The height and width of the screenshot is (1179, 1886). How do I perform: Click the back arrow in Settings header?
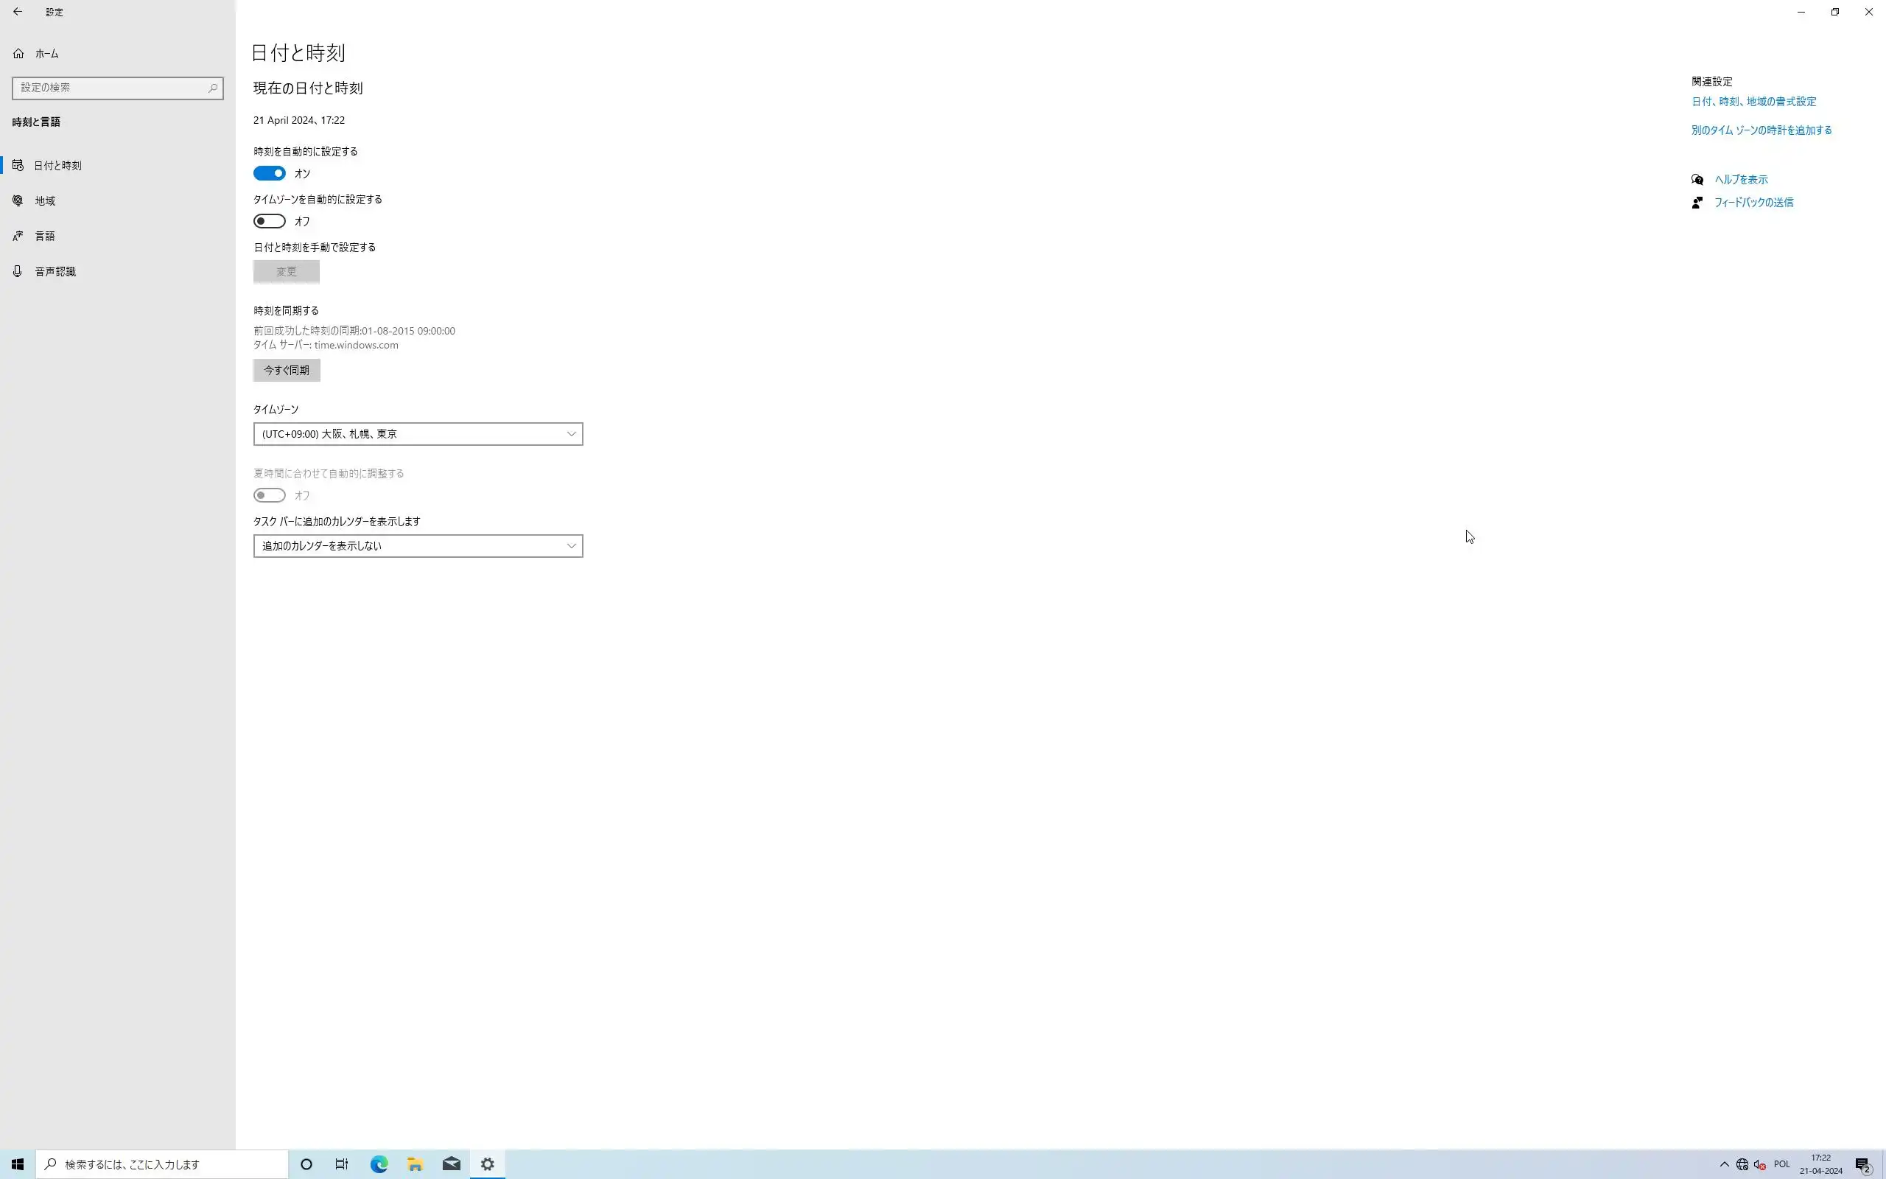[x=17, y=12]
